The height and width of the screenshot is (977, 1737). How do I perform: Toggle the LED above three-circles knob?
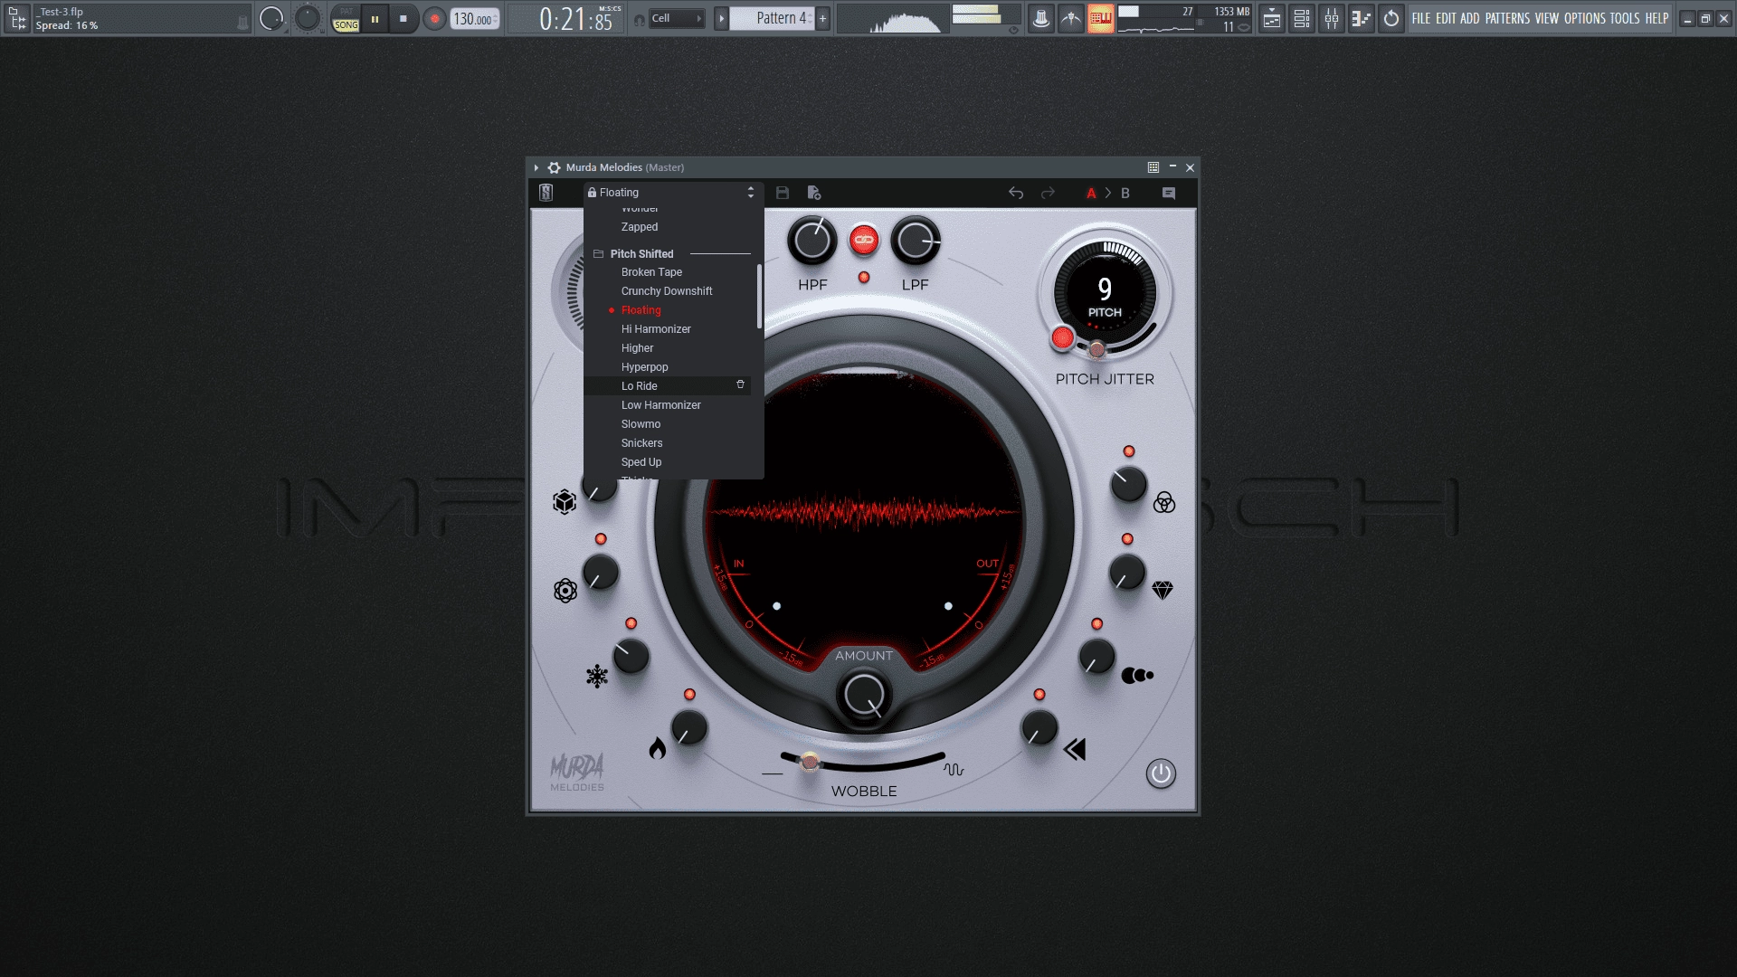1129,451
